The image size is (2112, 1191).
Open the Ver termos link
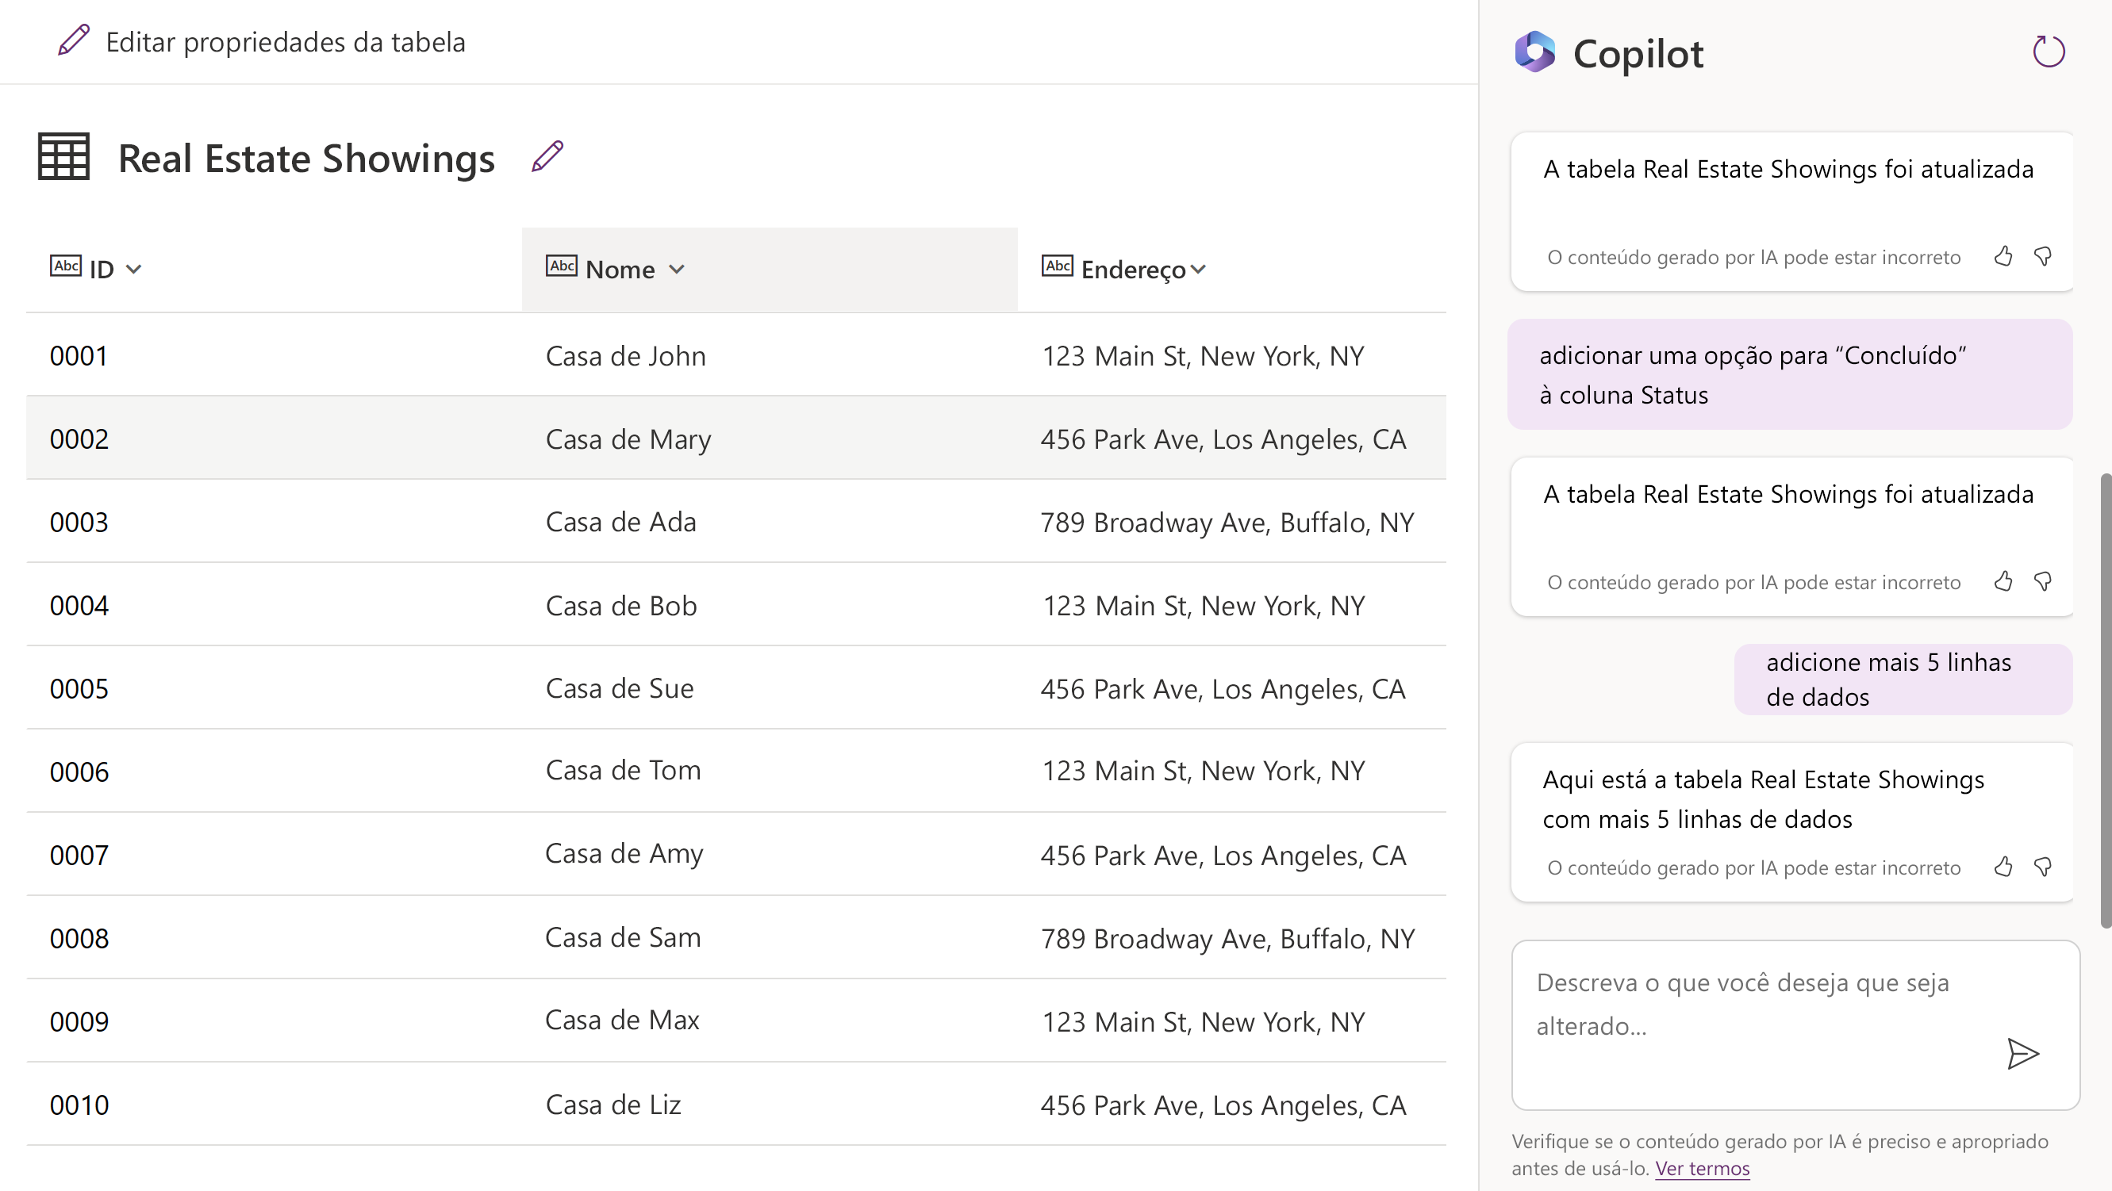click(x=1702, y=1168)
